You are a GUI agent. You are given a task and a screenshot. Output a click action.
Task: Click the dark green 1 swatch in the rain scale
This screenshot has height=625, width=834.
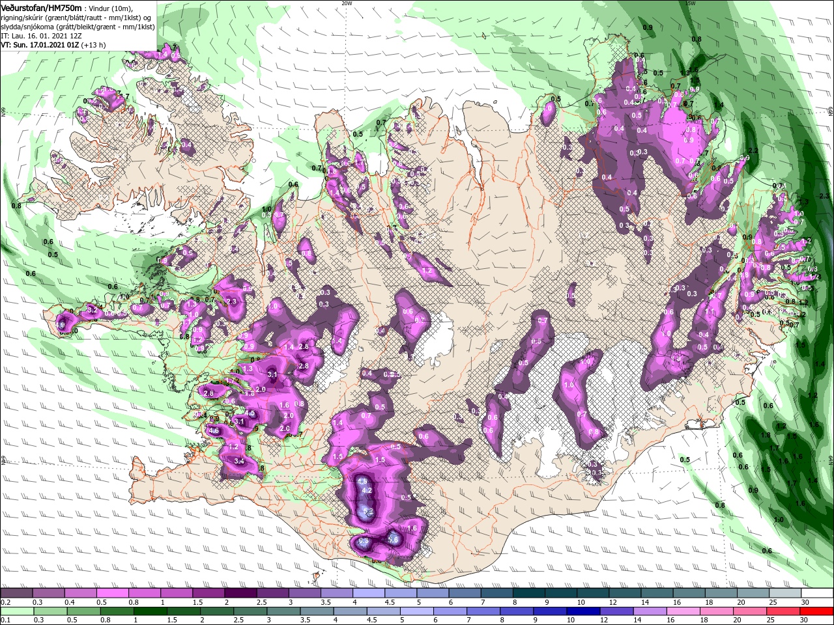coord(150,611)
